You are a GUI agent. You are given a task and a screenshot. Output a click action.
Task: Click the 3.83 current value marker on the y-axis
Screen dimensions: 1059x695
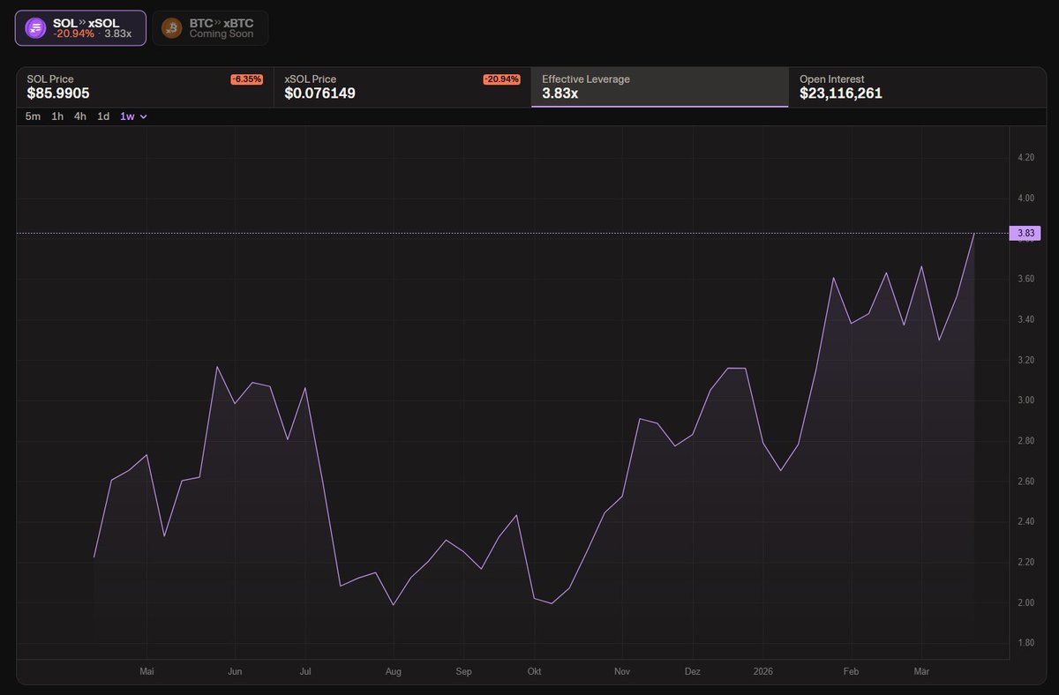point(1025,233)
